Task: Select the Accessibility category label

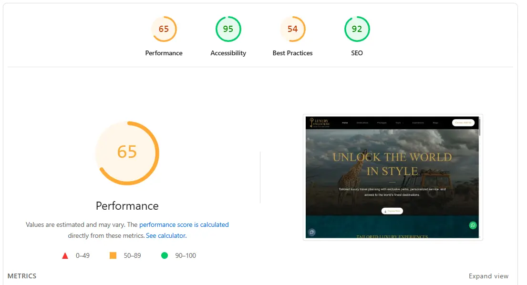Action: click(228, 53)
